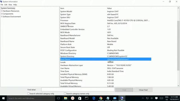Select the Available Physical Memory row
180x101 pixels.
click(106, 80)
